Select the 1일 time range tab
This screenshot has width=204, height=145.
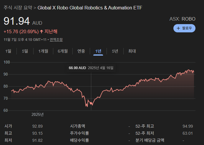(x=8, y=51)
